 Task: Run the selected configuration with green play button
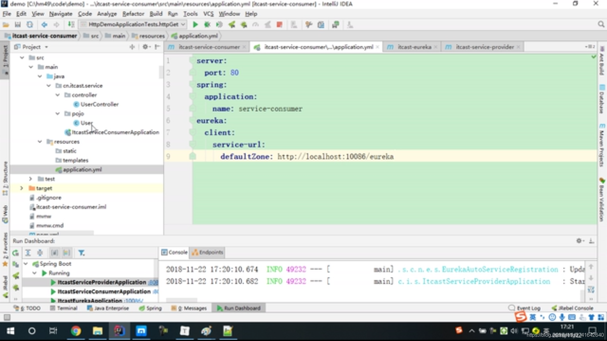click(x=195, y=25)
